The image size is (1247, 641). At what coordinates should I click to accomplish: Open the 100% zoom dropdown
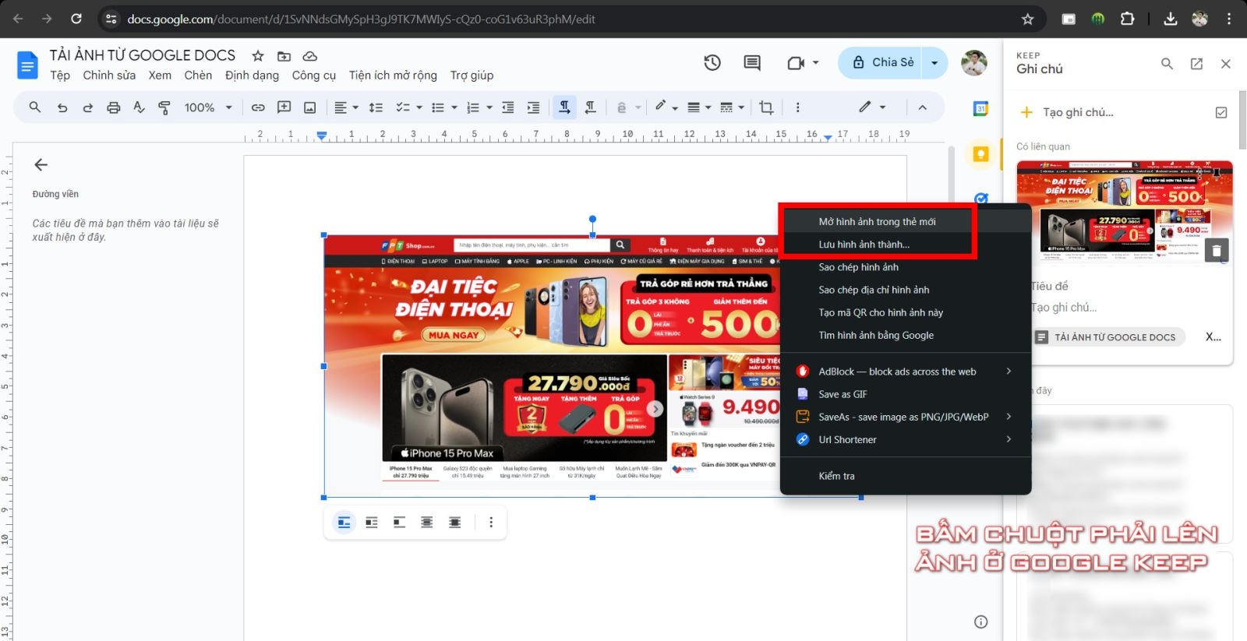point(208,107)
